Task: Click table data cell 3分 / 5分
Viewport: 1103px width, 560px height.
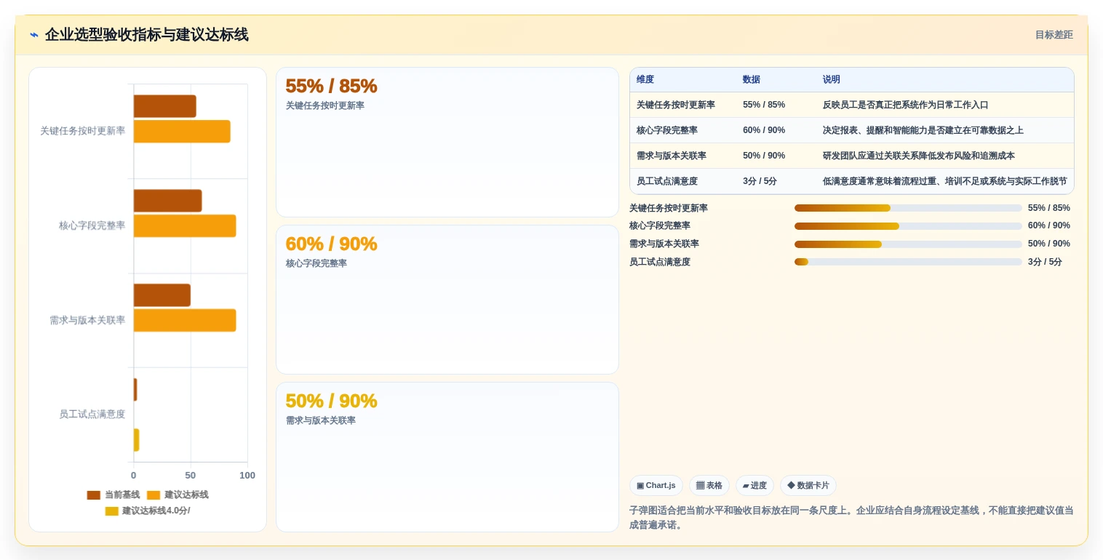Action: point(760,181)
